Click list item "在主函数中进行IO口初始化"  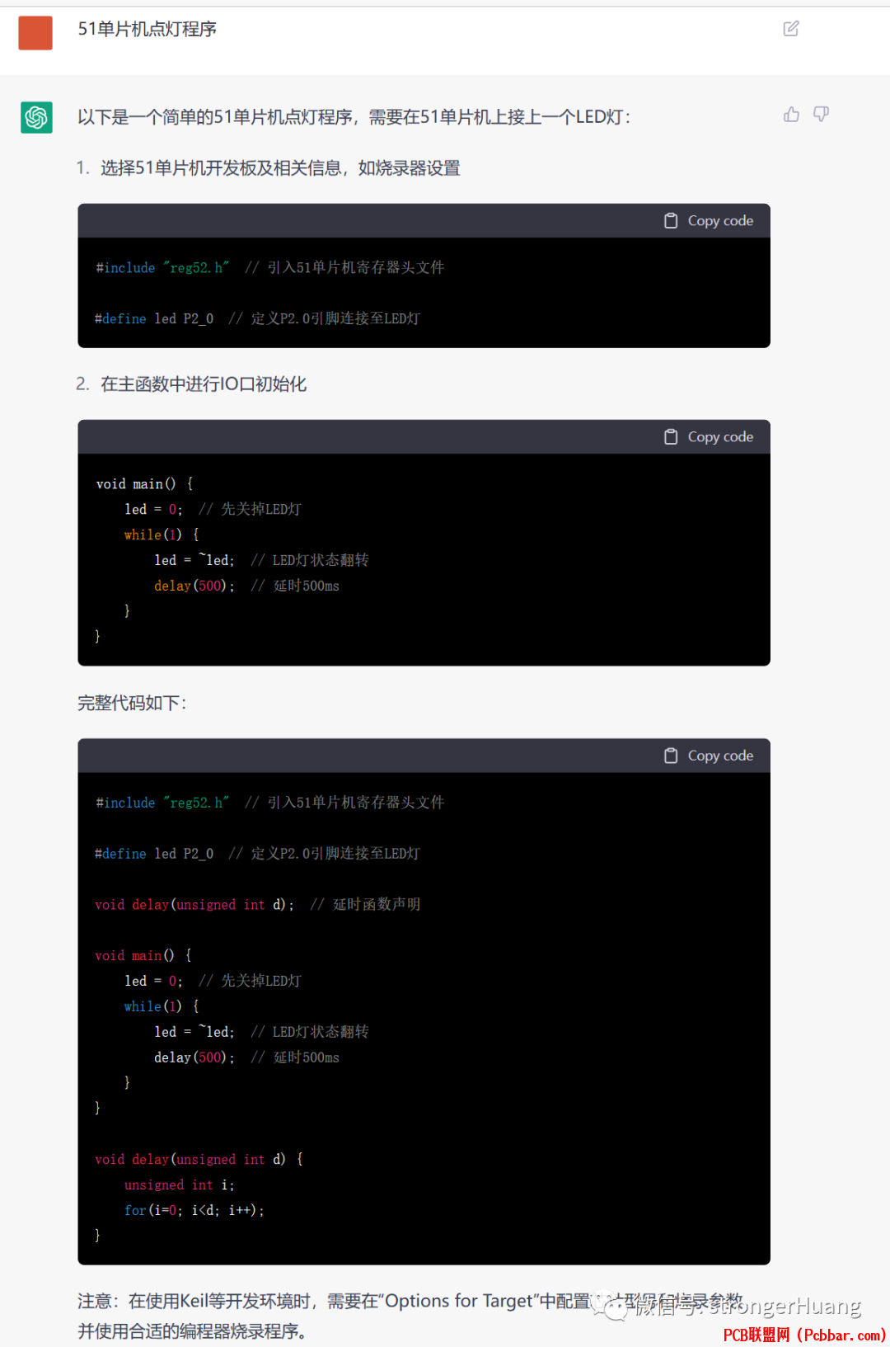point(204,384)
